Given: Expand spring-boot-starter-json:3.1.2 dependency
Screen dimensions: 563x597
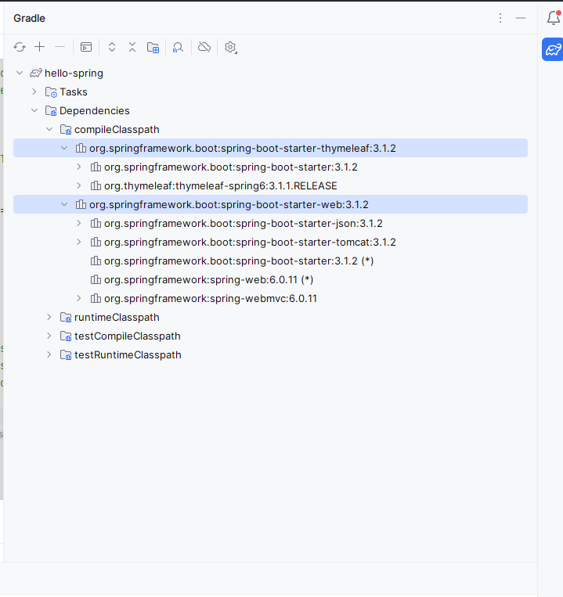Looking at the screenshot, I should click(x=79, y=223).
